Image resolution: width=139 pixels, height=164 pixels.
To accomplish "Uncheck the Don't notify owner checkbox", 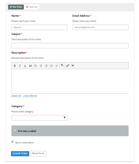I will point(12,142).
